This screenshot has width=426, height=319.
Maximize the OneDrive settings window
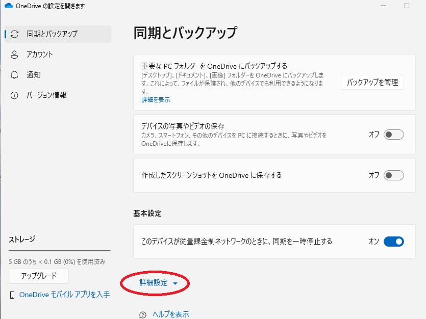[407, 6]
